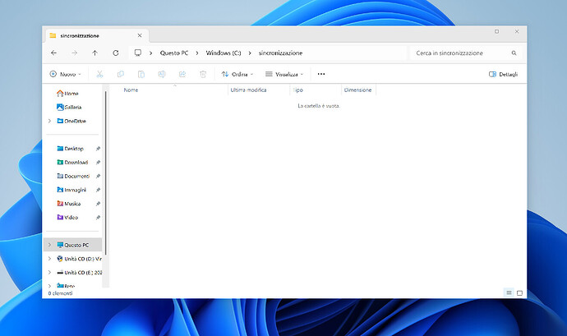Click Windows (C:) in the breadcrumb path

click(223, 53)
